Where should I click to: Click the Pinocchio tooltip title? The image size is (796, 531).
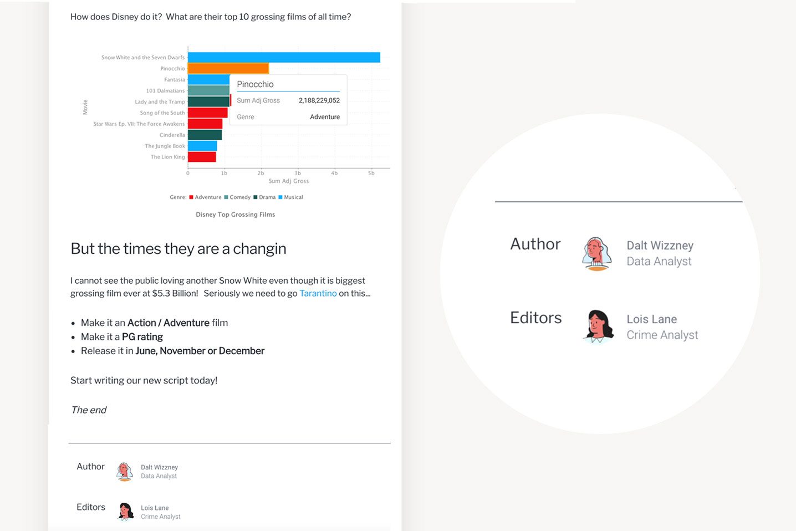coord(255,84)
